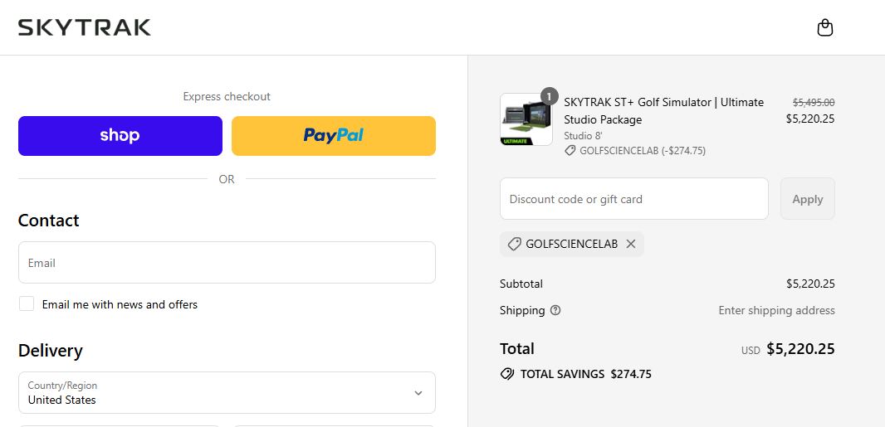The height and width of the screenshot is (427, 885).
Task: Click the GOLFSCIENCELAB applied code chip
Action: (x=572, y=244)
